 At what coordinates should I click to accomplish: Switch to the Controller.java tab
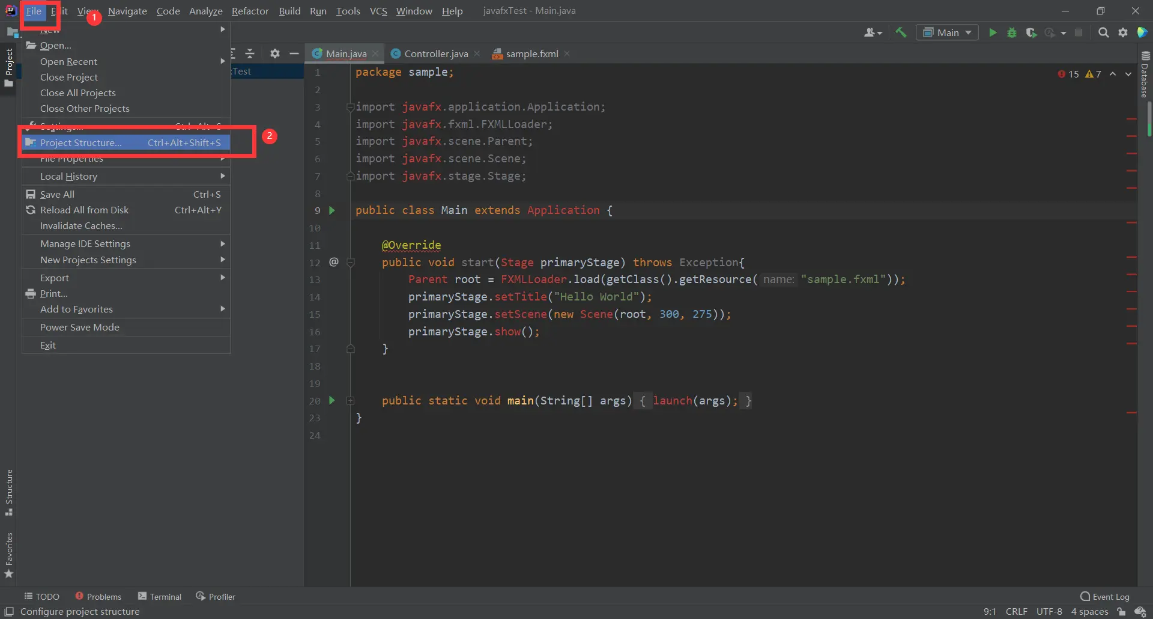click(x=435, y=53)
